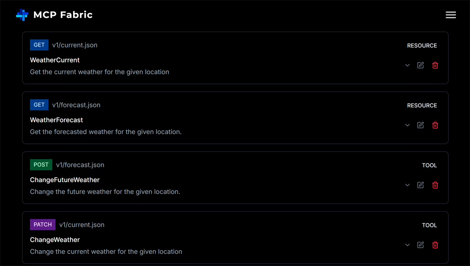Screen dimensions: 470x266
Task: Click the RESOURCE label on WeatherCurrent
Action: coord(422,46)
